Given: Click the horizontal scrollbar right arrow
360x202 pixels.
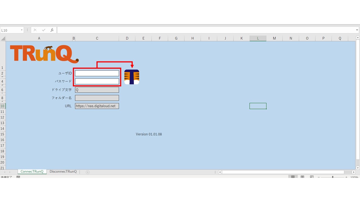Looking at the screenshot, I should coord(354,172).
